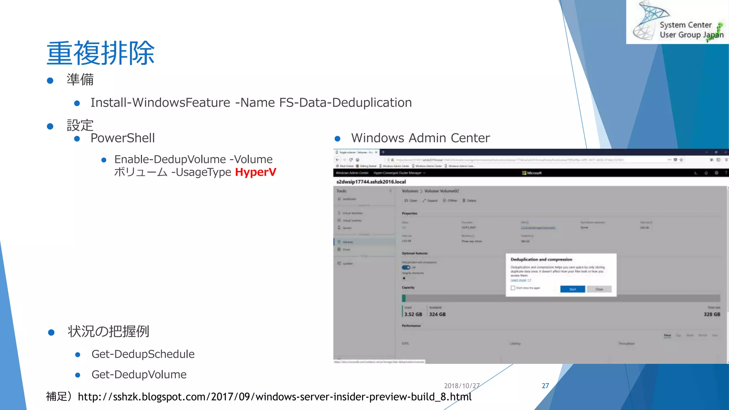Open the browser home page icon
Viewport: 729px width, 410px height.
[x=358, y=160]
